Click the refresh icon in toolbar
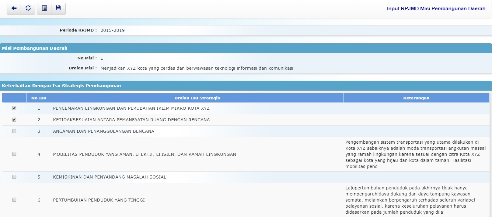Screen dimensions: 492x217 click(28, 8)
